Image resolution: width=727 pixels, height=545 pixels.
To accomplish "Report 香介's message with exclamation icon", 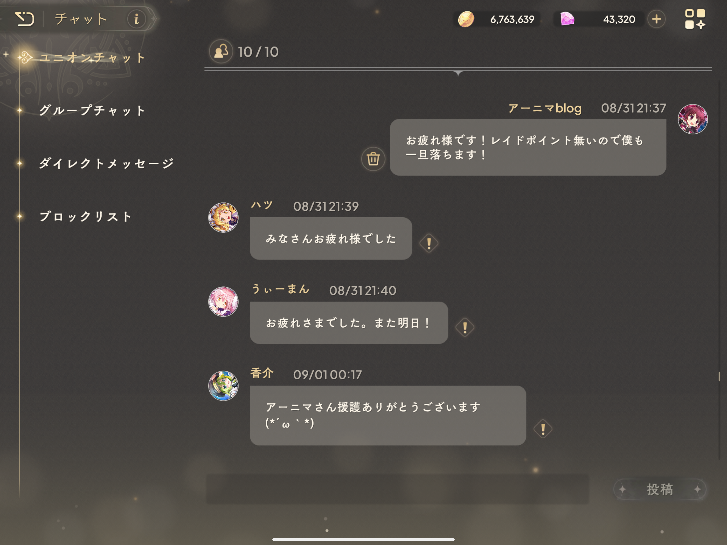I will [543, 429].
